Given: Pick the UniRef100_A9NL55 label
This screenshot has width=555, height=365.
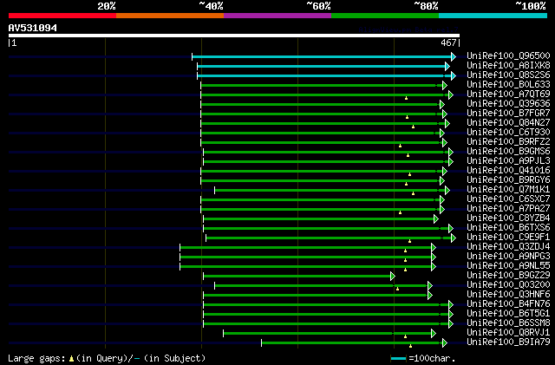Looking at the screenshot, I should [508, 266].
